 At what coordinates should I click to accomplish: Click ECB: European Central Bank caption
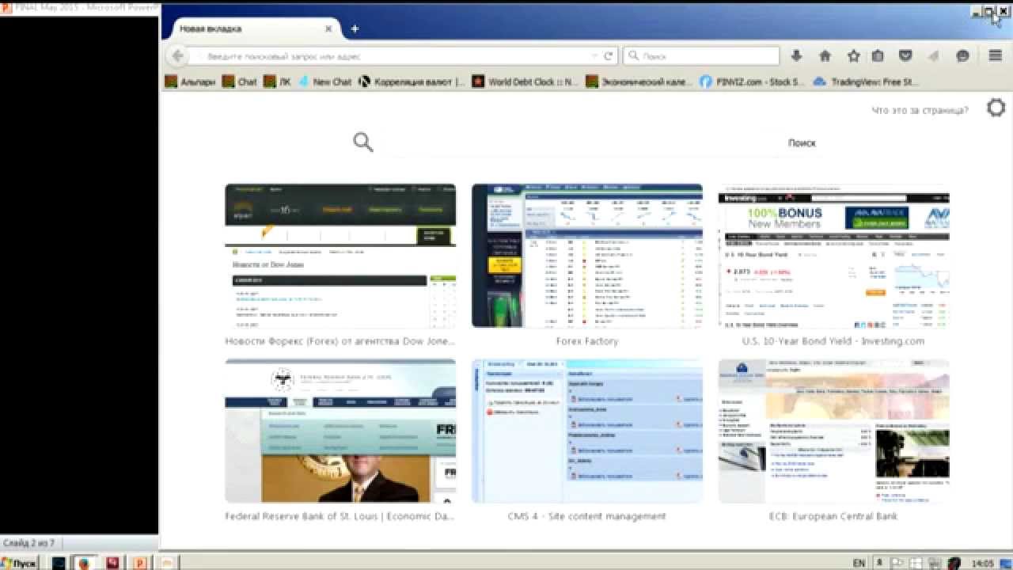pyautogui.click(x=833, y=516)
